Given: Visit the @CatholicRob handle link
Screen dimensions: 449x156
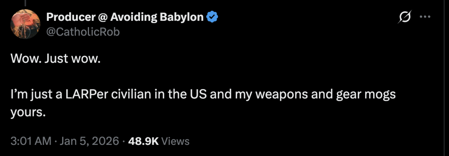Looking at the screenshot, I should [x=83, y=32].
